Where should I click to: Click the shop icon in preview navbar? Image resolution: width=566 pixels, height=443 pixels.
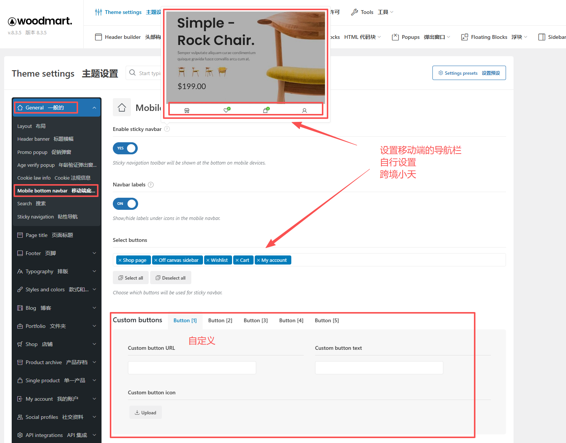pos(187,111)
